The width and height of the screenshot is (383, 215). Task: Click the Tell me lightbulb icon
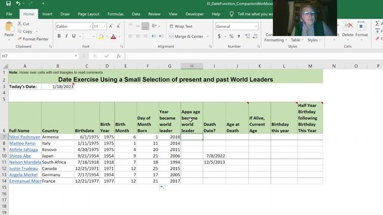(x=232, y=14)
